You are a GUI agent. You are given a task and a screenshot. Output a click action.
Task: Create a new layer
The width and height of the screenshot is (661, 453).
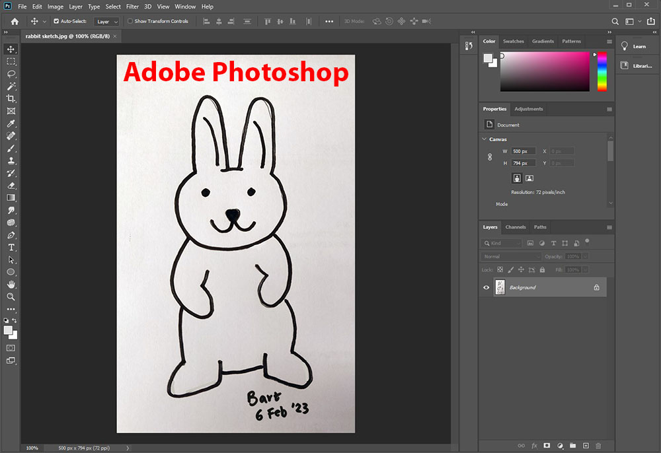586,446
